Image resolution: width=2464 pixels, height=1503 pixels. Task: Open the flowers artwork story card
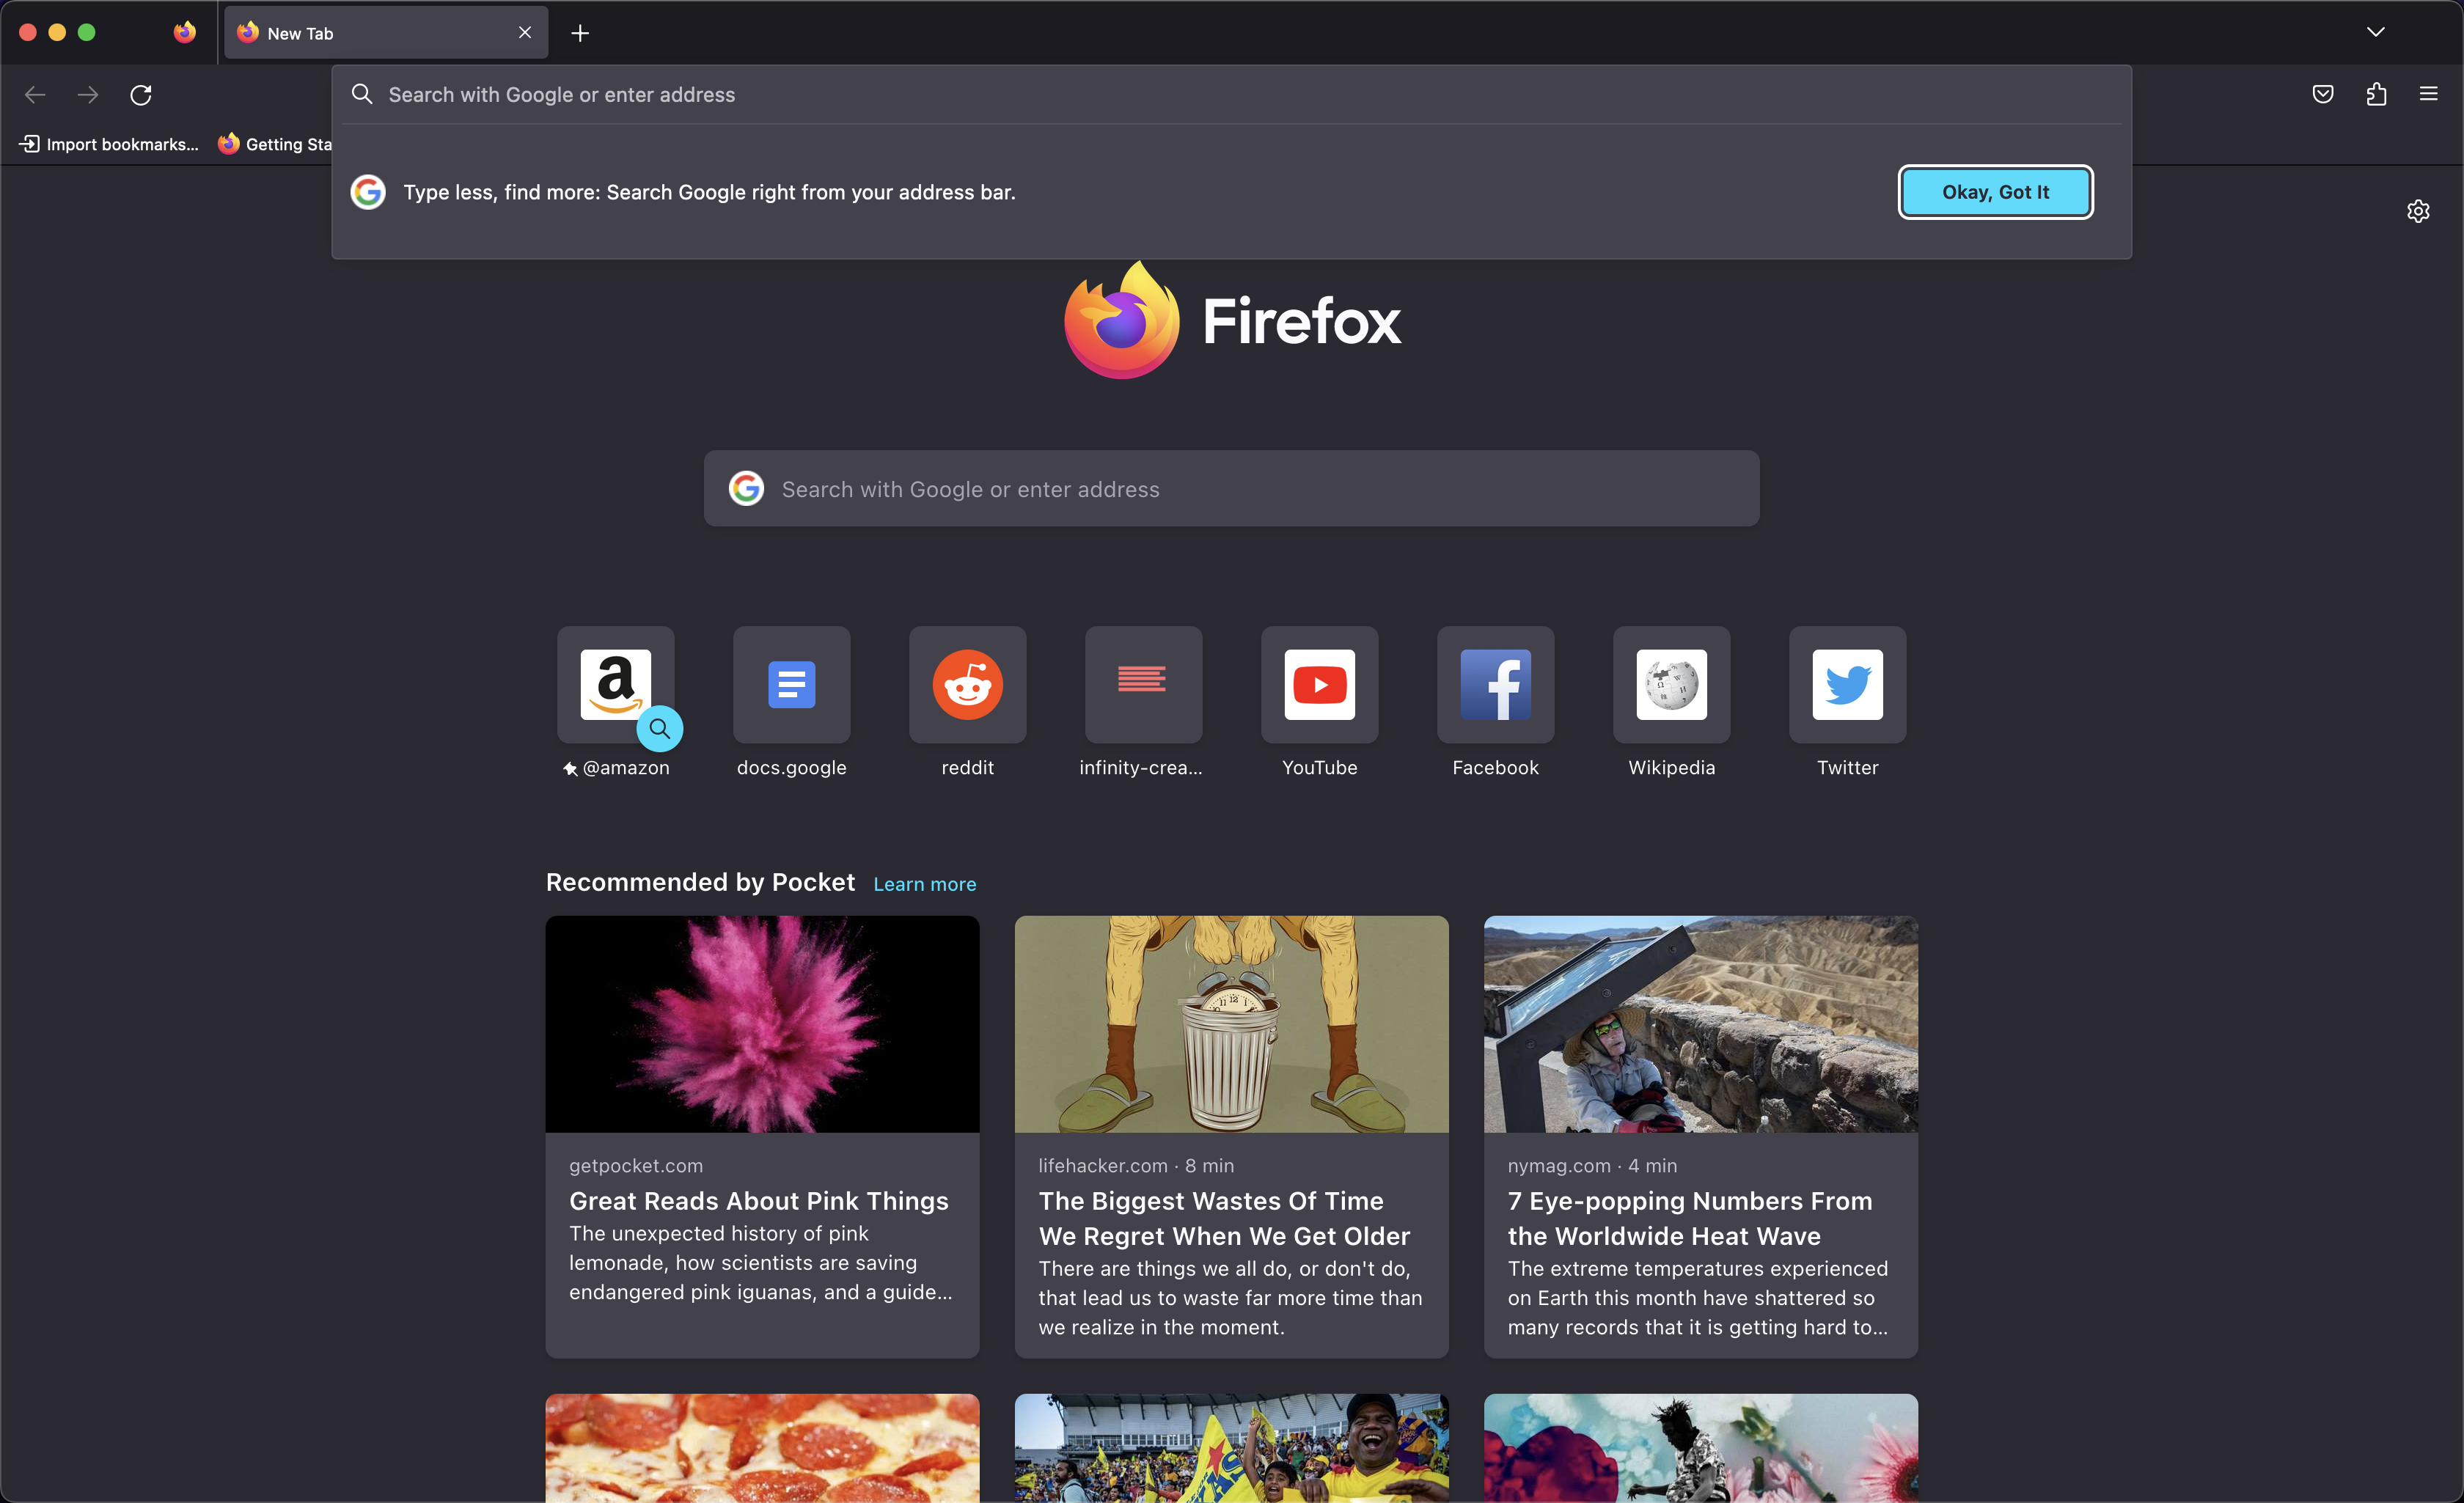coord(1701,1448)
